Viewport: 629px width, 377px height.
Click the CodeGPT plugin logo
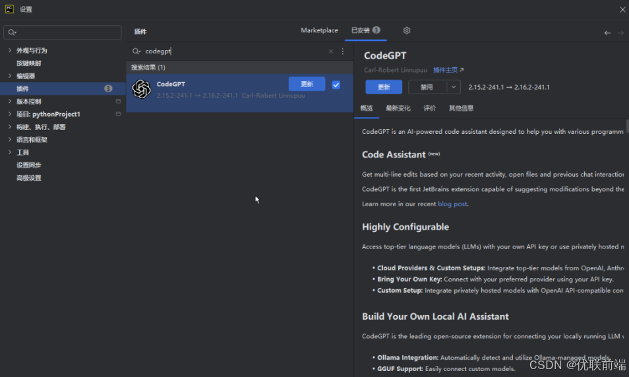pos(142,89)
